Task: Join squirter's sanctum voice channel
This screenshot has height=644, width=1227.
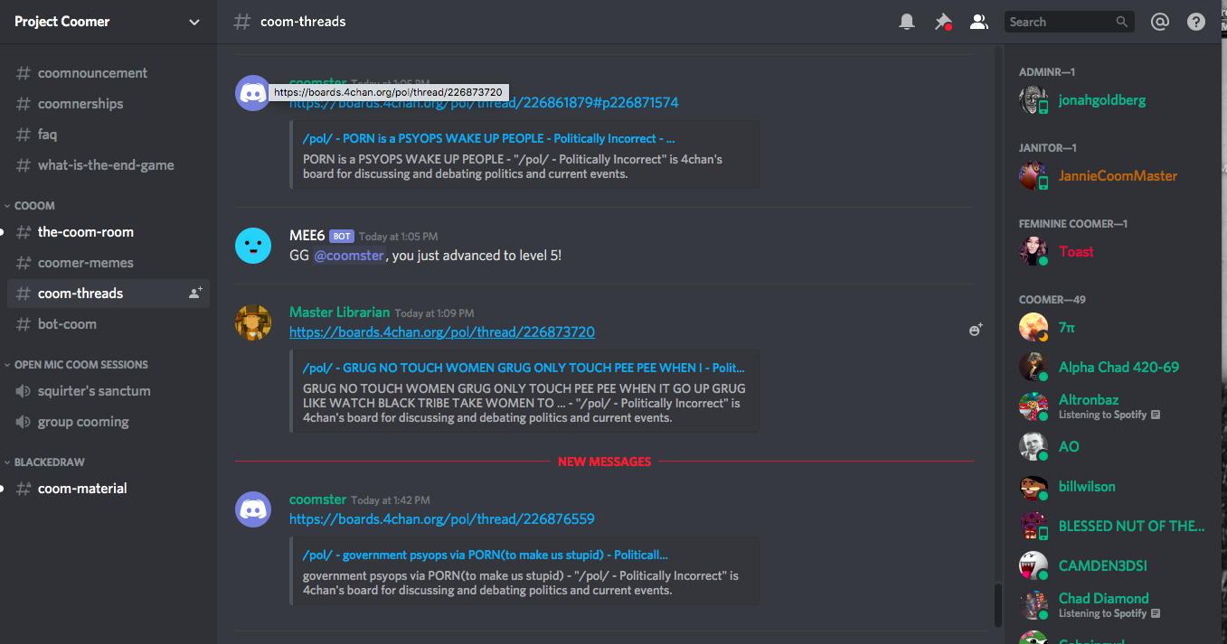Action: point(94,391)
